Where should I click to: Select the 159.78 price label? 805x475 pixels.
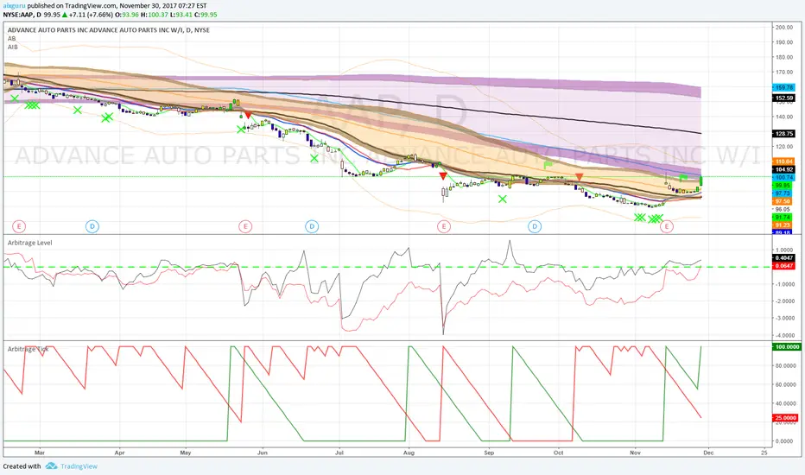[x=783, y=88]
